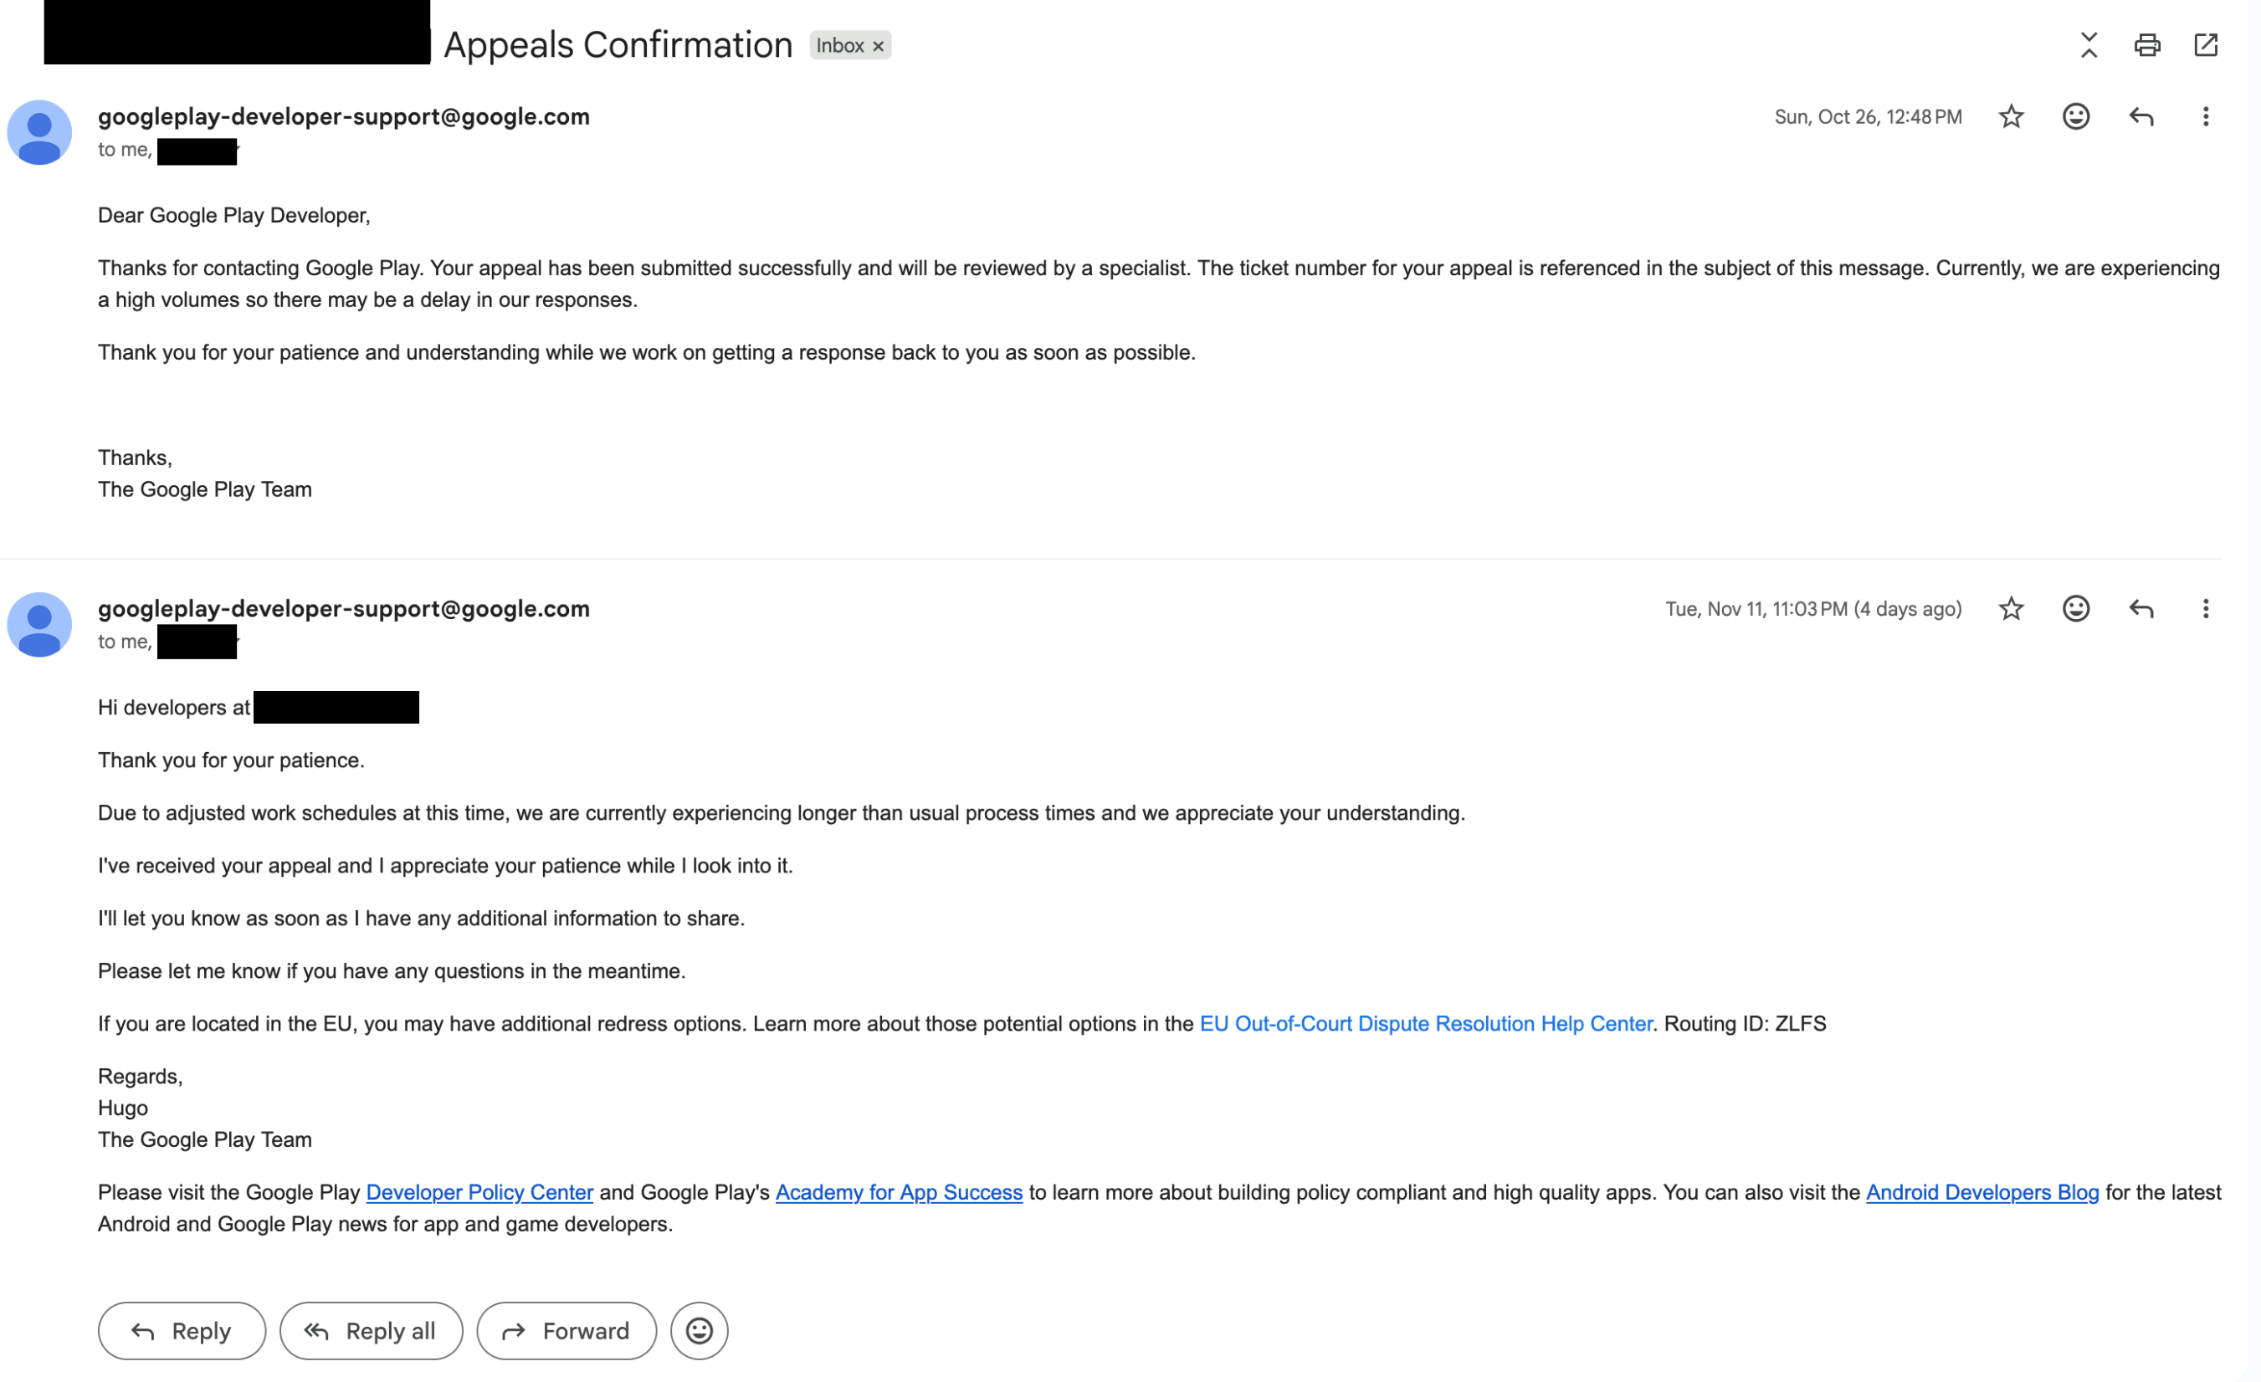
Task: Open more options for Nov 11 message
Action: (x=2206, y=608)
